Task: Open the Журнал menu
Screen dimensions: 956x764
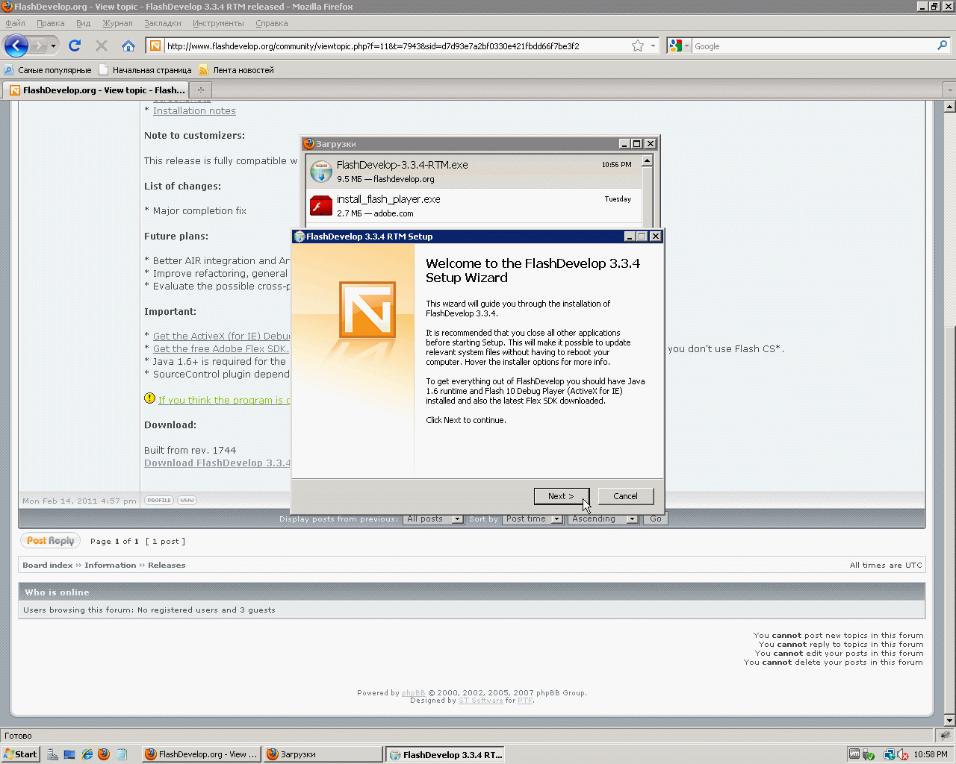Action: point(117,23)
